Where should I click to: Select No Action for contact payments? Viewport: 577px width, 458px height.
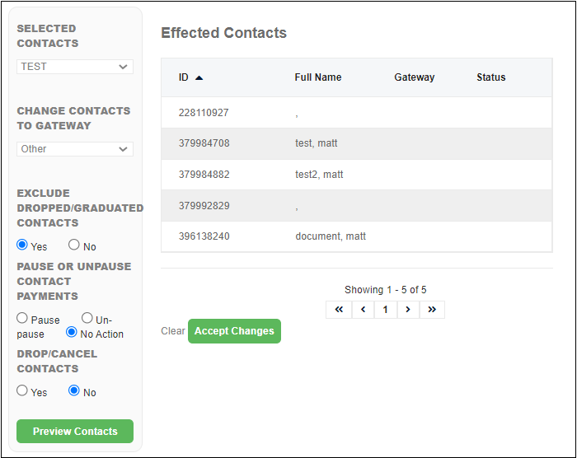pyautogui.click(x=72, y=332)
